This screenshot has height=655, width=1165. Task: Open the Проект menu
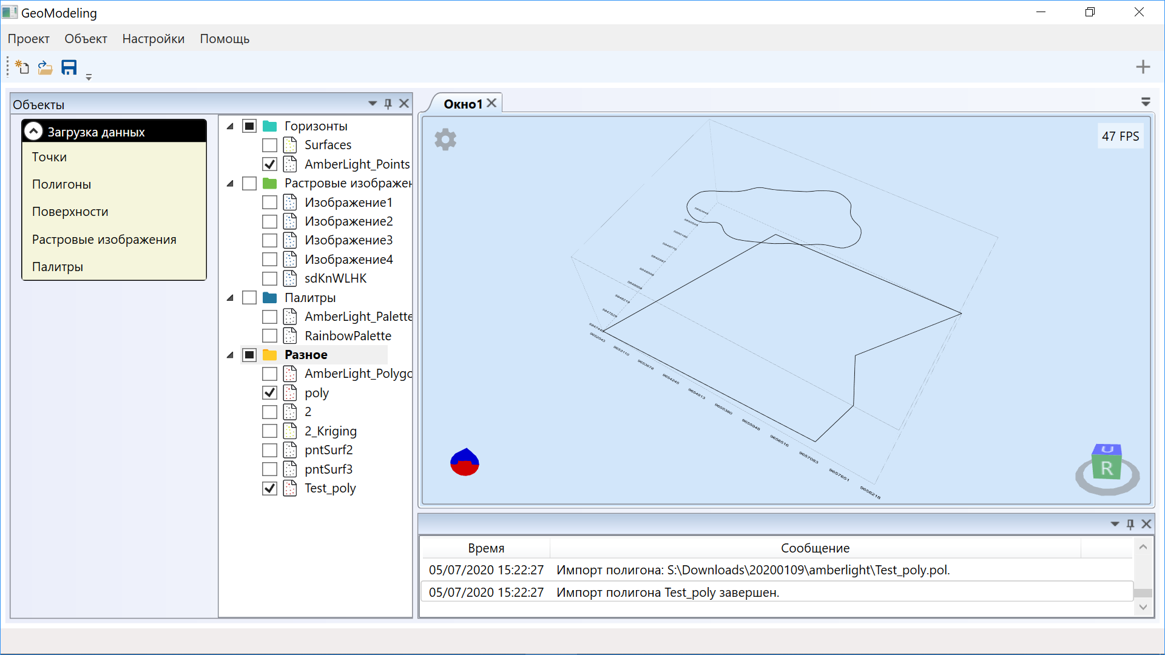pyautogui.click(x=29, y=39)
